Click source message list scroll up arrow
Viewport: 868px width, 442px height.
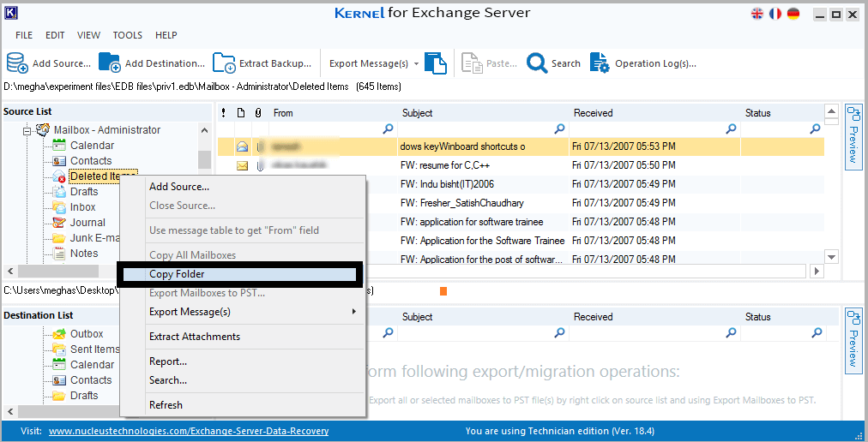(831, 111)
